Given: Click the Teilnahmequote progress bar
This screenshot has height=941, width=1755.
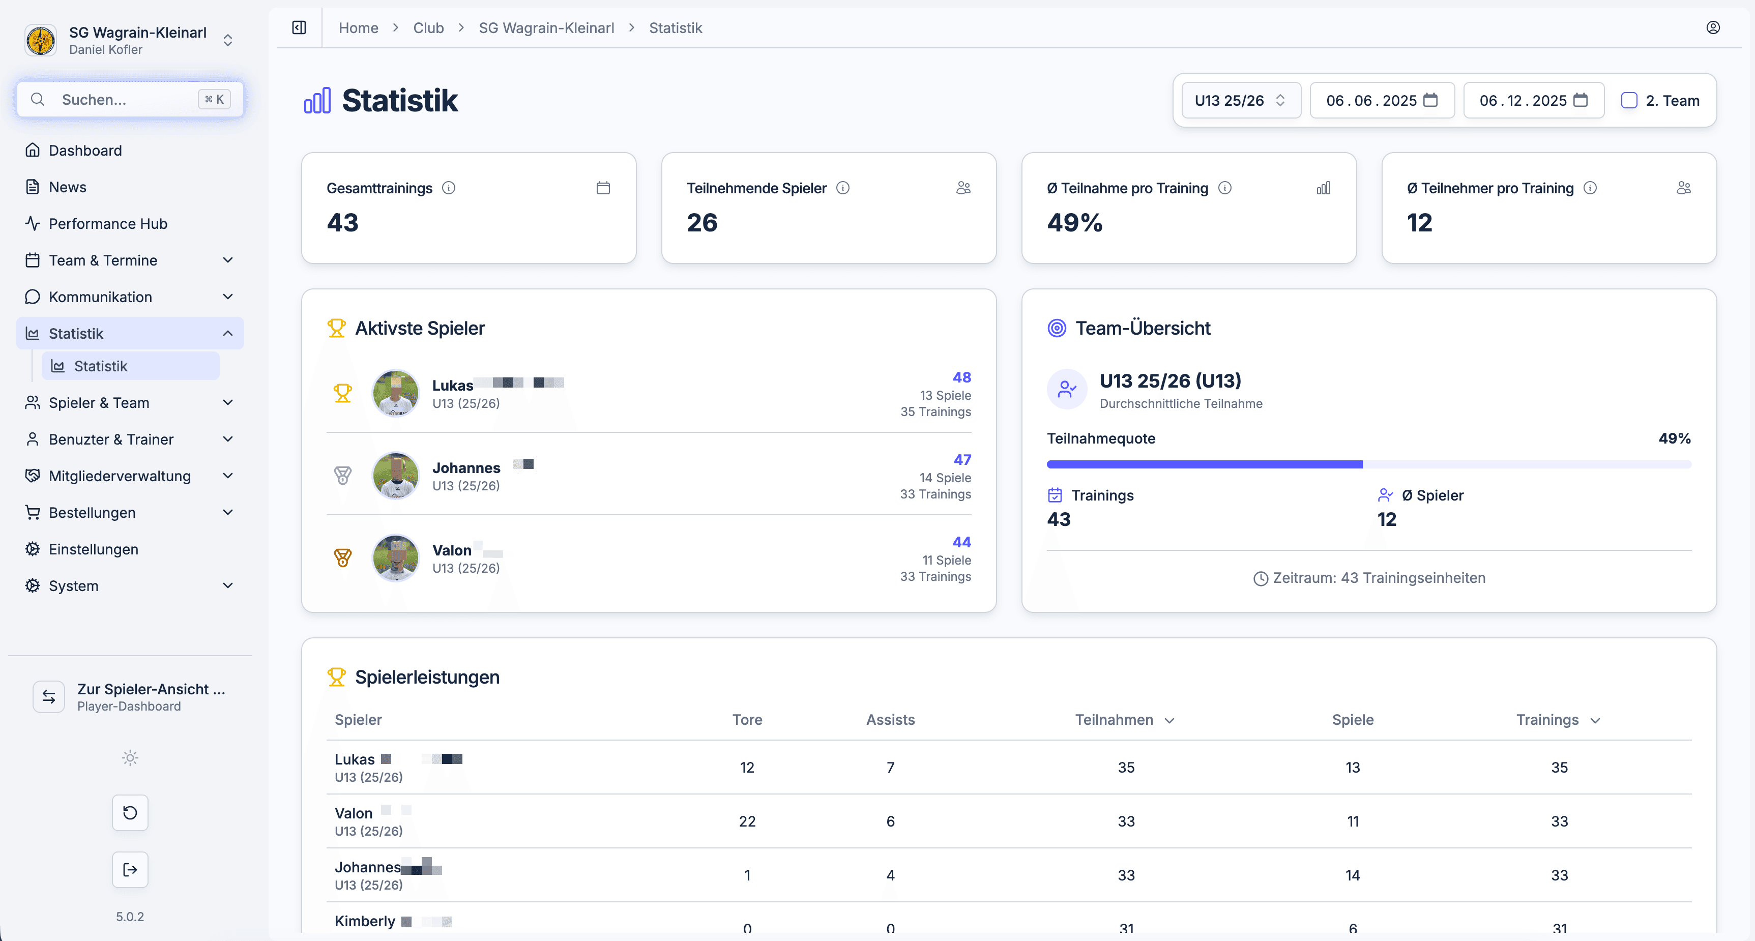Looking at the screenshot, I should (x=1369, y=465).
